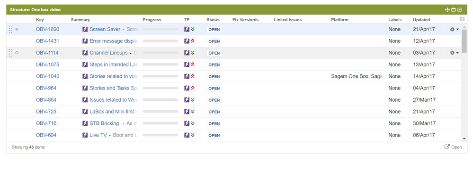Image resolution: width=473 pixels, height=171 pixels.
Task: Click the Updated column header
Action: 421,20
